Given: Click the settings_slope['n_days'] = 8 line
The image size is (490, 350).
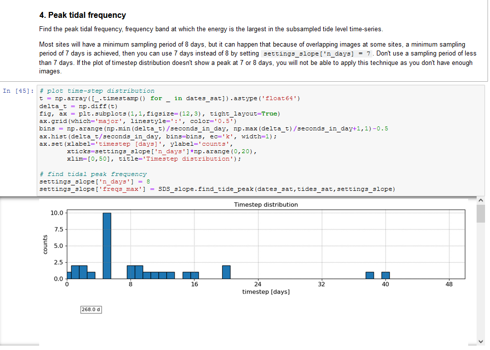Looking at the screenshot, I should point(95,181).
